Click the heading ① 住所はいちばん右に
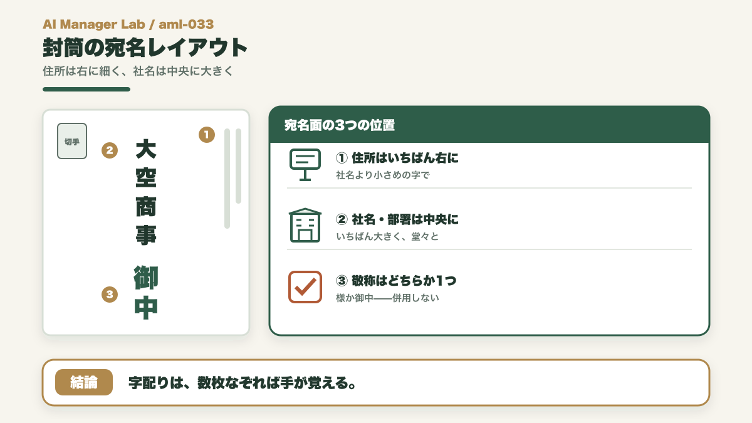752x423 pixels. (397, 158)
